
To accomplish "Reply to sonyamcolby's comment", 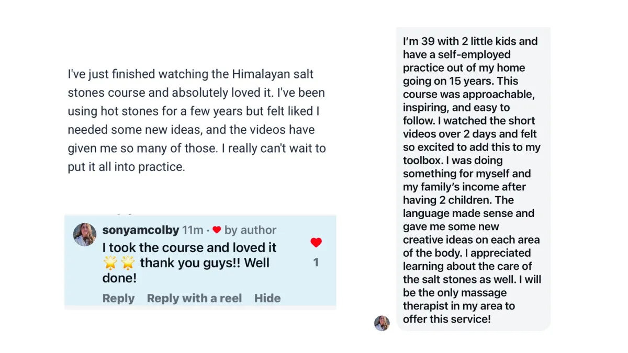I will pos(118,298).
